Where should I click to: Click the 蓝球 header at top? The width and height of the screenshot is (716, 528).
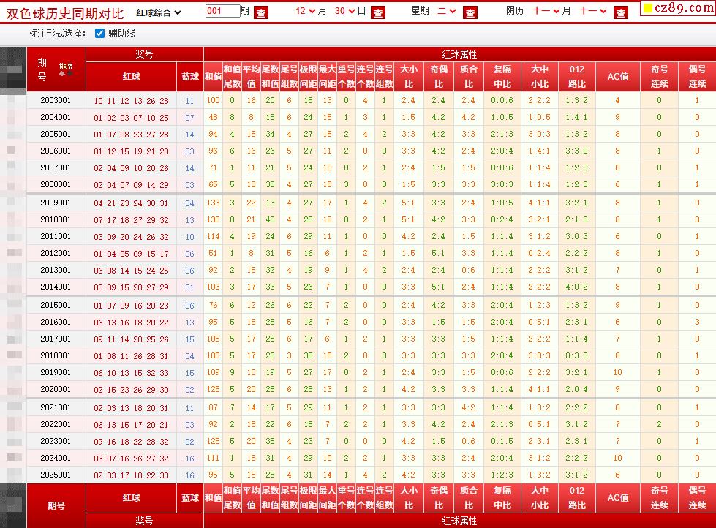(190, 76)
